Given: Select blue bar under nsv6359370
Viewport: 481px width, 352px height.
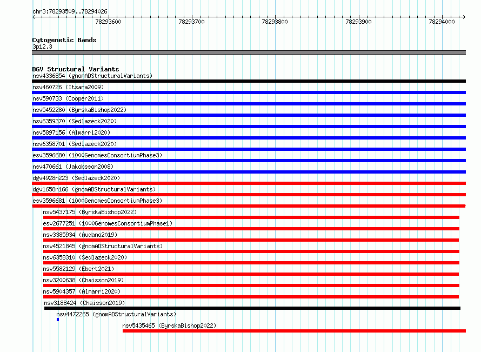Looking at the screenshot, I should (249, 127).
